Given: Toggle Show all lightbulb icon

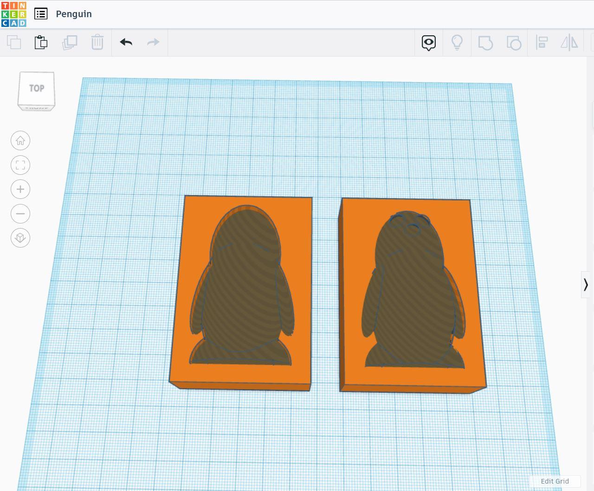Looking at the screenshot, I should click(457, 43).
